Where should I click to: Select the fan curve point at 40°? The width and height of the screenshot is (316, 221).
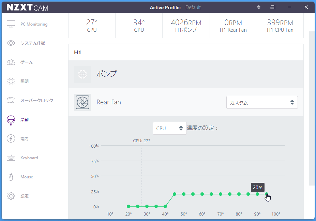[165, 206]
